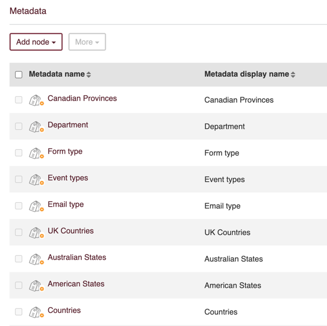Check the box for Canadian Provinces row
This screenshot has height=326, width=327.
[19, 100]
